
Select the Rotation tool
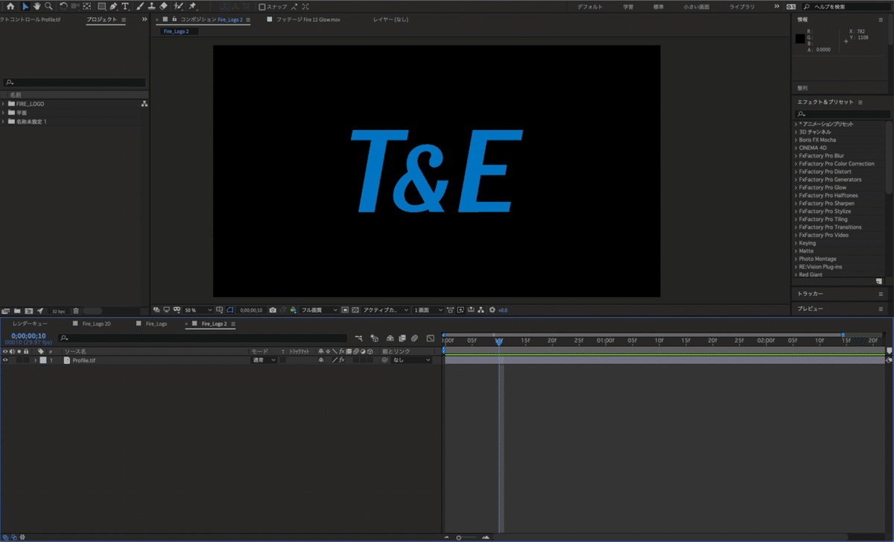(x=63, y=6)
